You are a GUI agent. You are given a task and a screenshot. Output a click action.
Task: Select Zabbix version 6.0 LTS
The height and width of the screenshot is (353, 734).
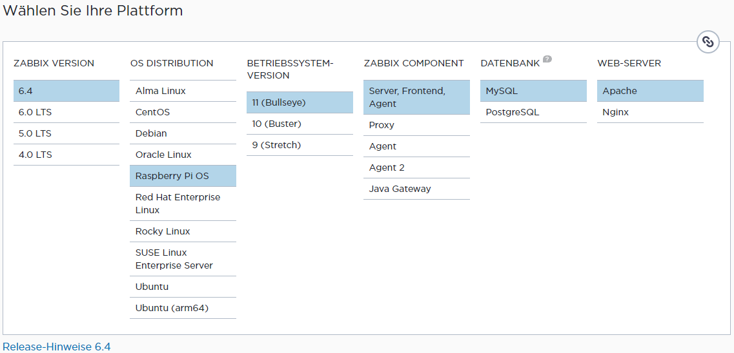pos(66,112)
